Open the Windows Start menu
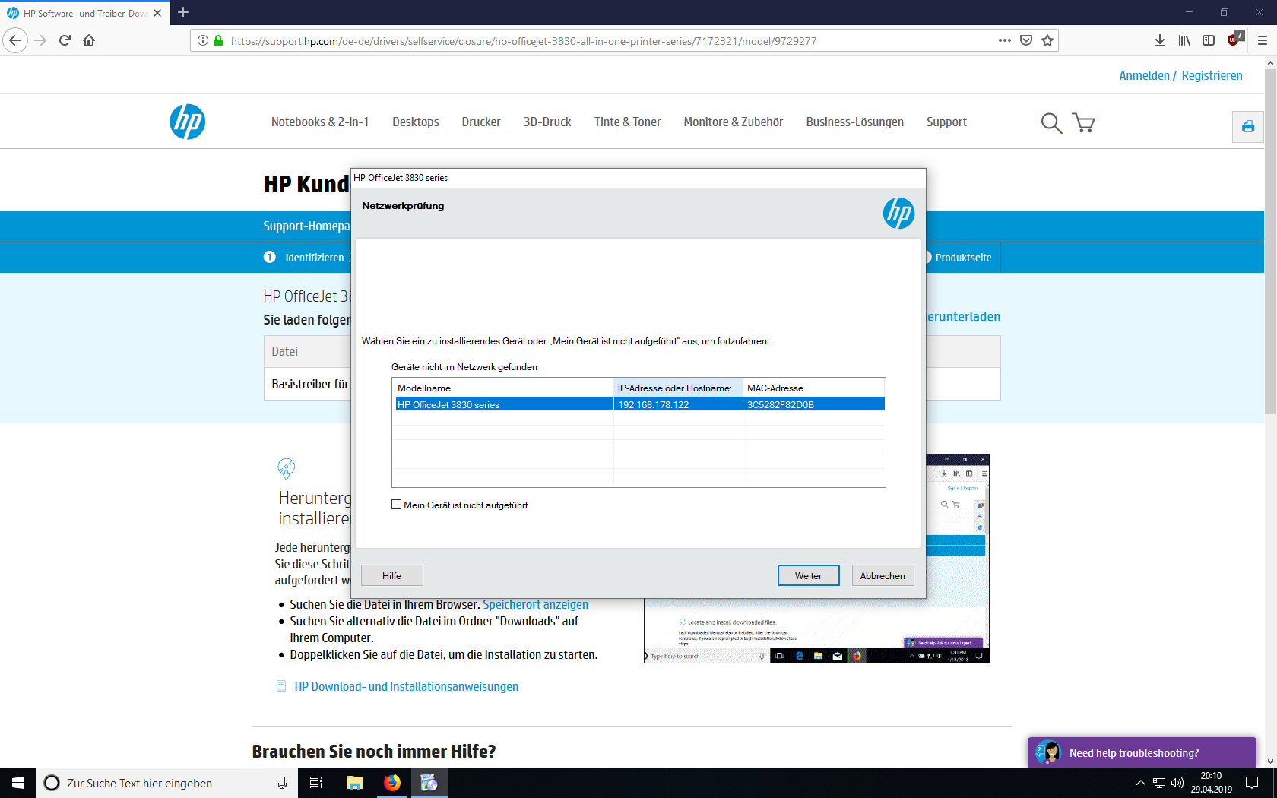 click(18, 783)
